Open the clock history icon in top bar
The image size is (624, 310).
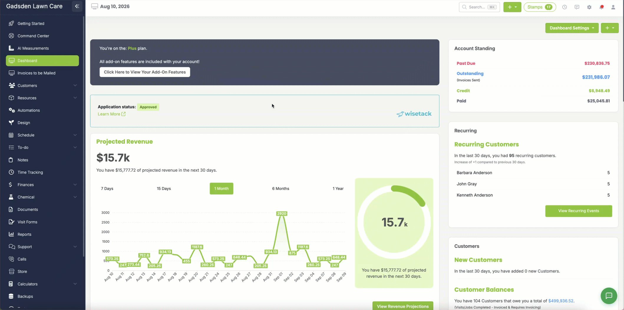tap(564, 7)
